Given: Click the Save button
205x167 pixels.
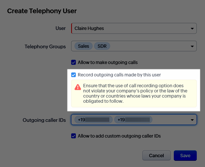Looking at the screenshot, I should click(x=185, y=156).
